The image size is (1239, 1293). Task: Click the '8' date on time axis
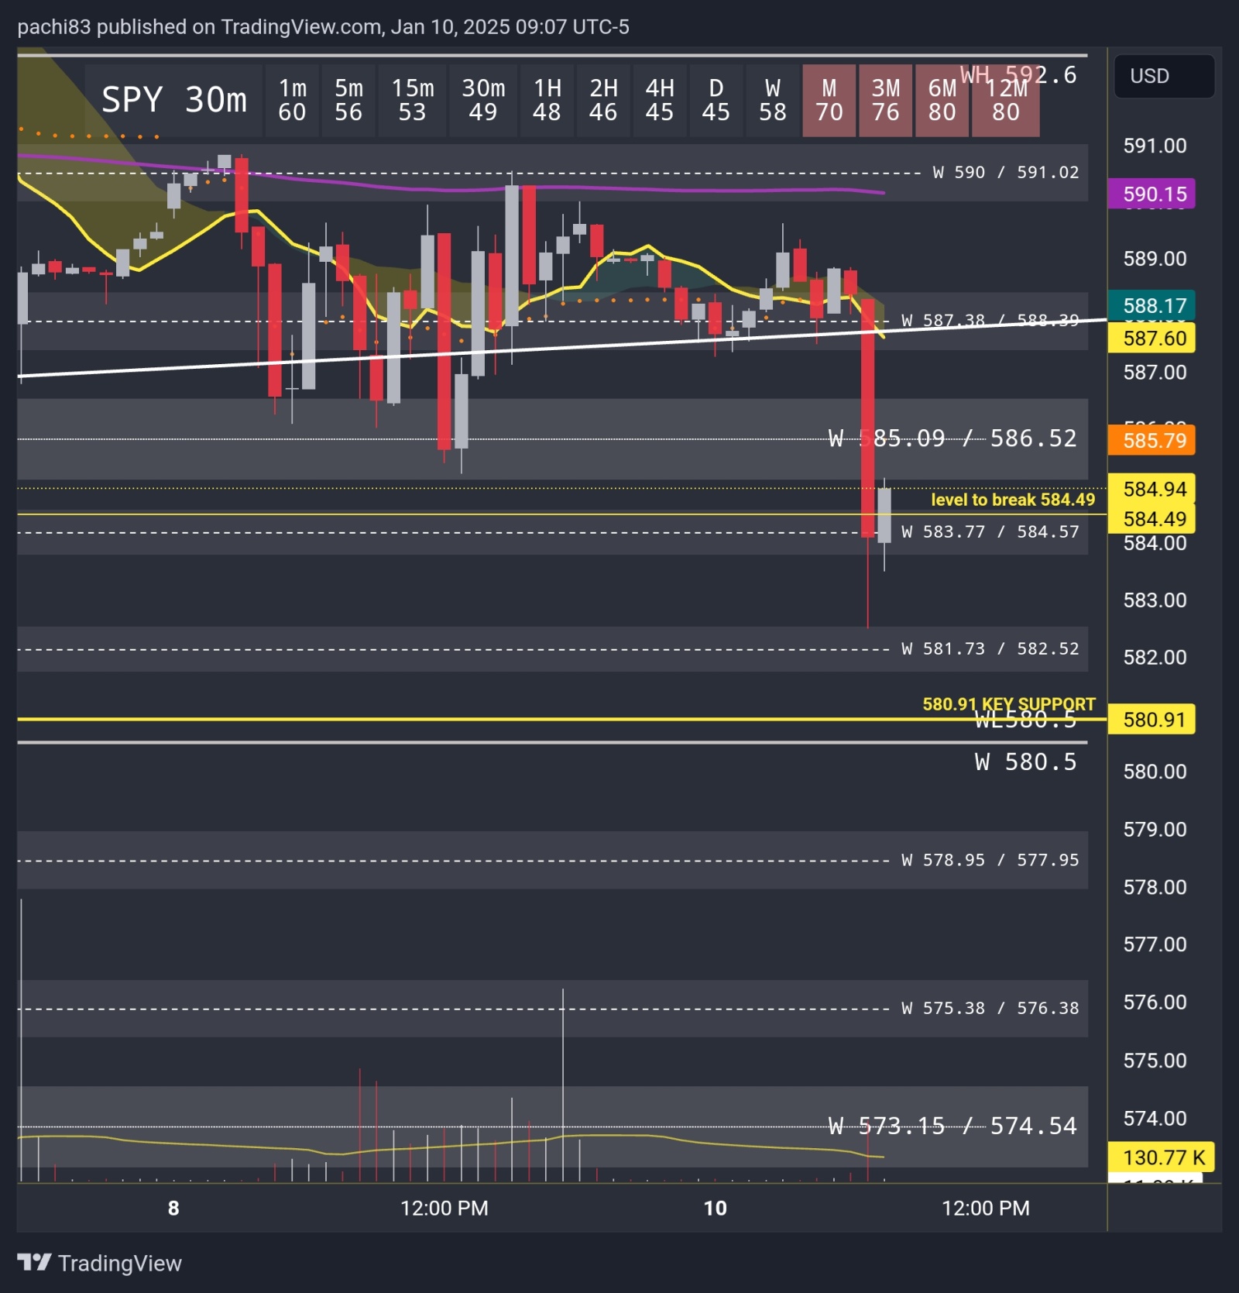[x=173, y=1208]
